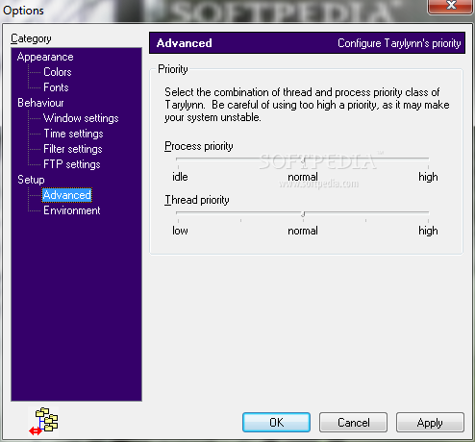Select the Appearance category

click(45, 57)
